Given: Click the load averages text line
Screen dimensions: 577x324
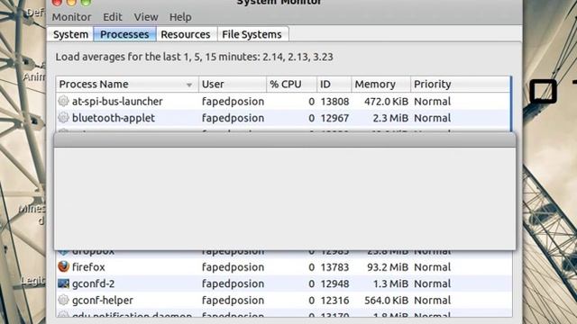Looking at the screenshot, I should point(194,57).
